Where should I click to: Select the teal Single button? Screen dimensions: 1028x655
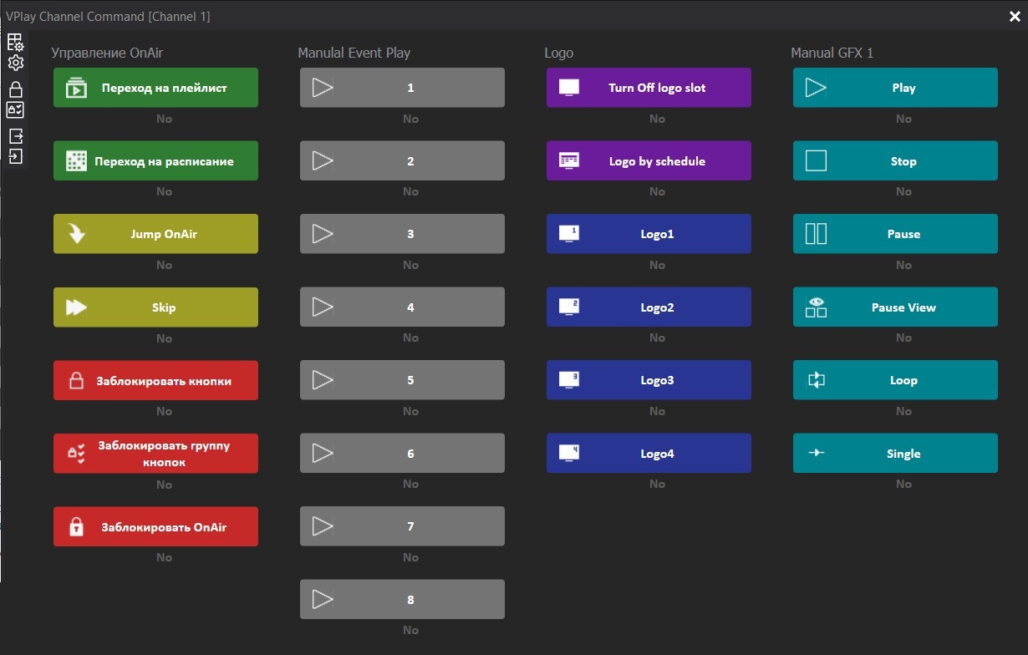(x=895, y=454)
